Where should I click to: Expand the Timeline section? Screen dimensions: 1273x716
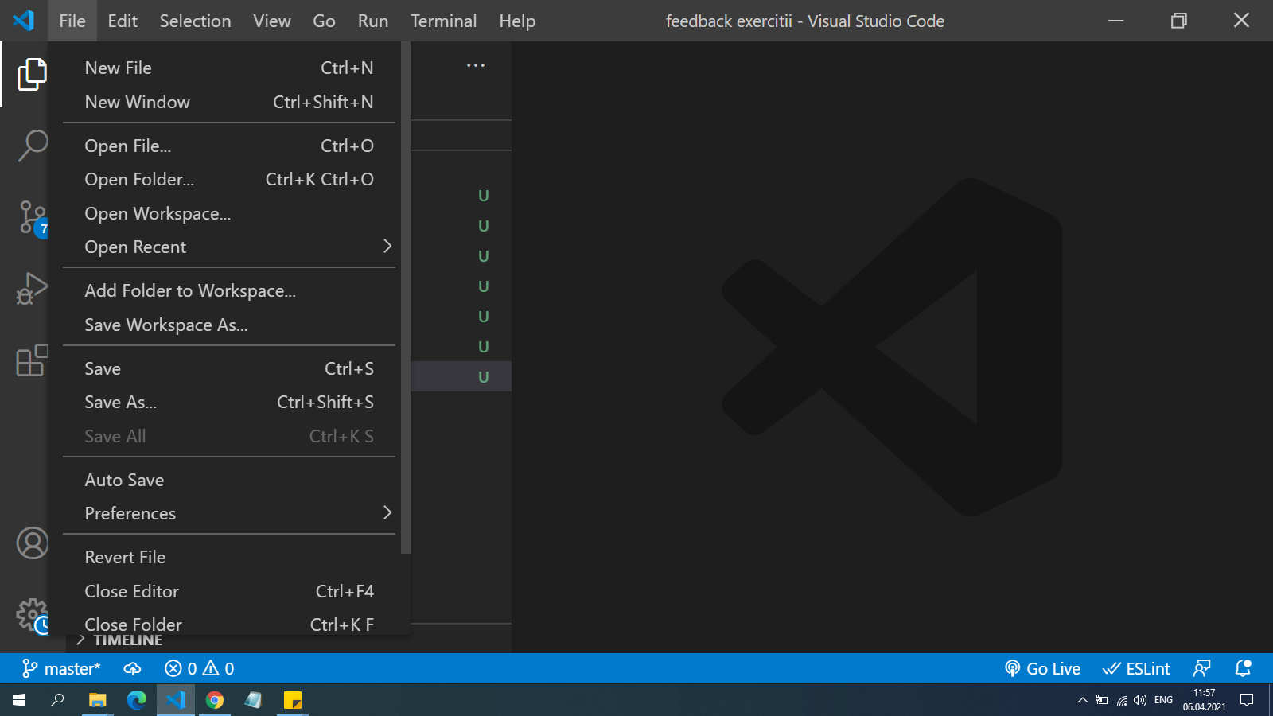click(x=127, y=640)
